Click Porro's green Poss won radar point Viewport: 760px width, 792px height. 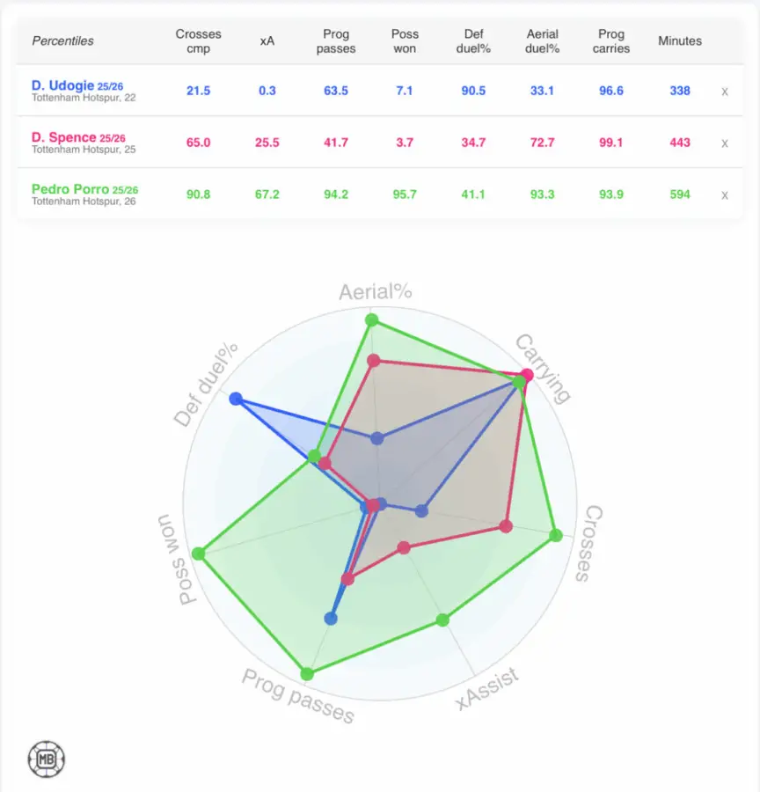coord(198,554)
